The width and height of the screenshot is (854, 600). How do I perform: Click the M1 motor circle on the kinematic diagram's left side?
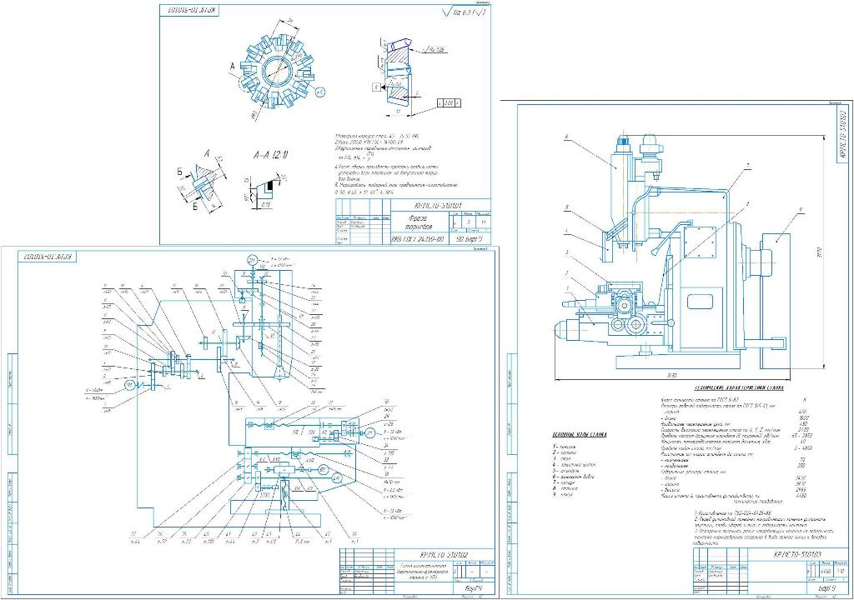click(129, 386)
